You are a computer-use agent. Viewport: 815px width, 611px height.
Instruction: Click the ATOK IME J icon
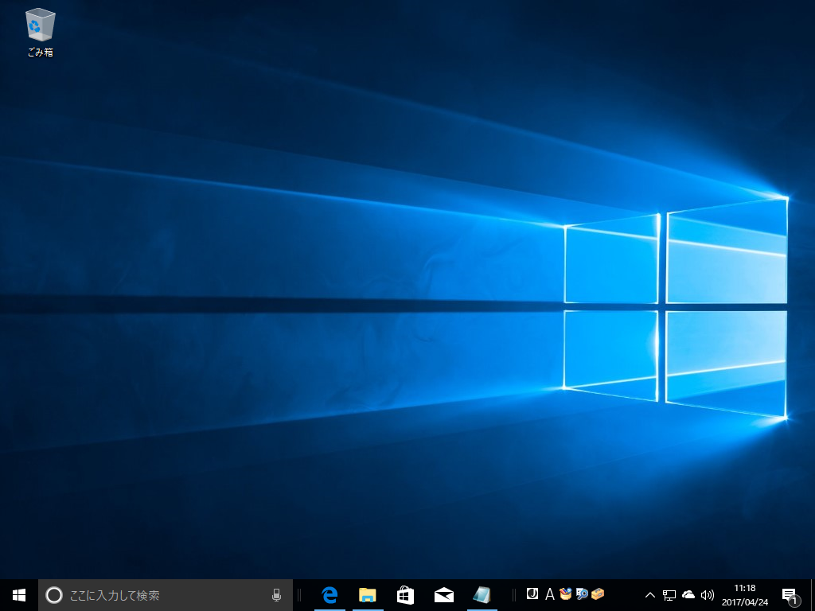tap(532, 593)
